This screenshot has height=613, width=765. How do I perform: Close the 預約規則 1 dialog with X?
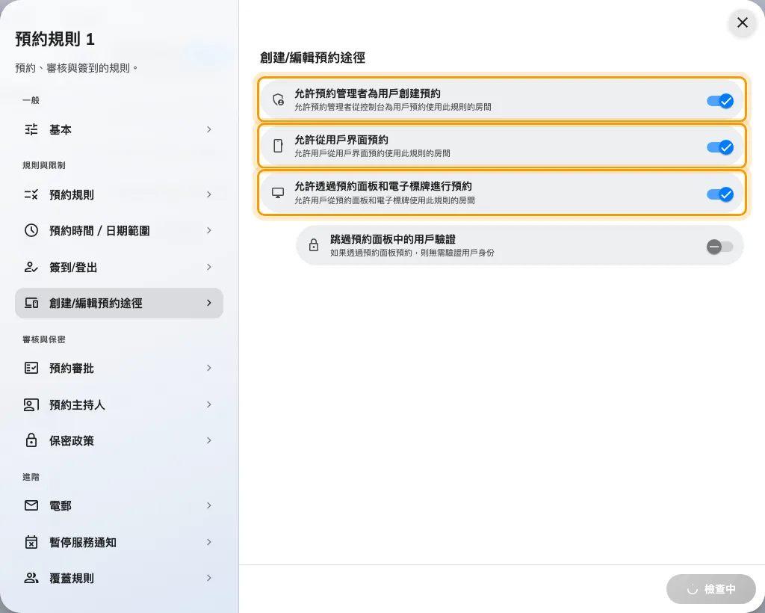[743, 22]
